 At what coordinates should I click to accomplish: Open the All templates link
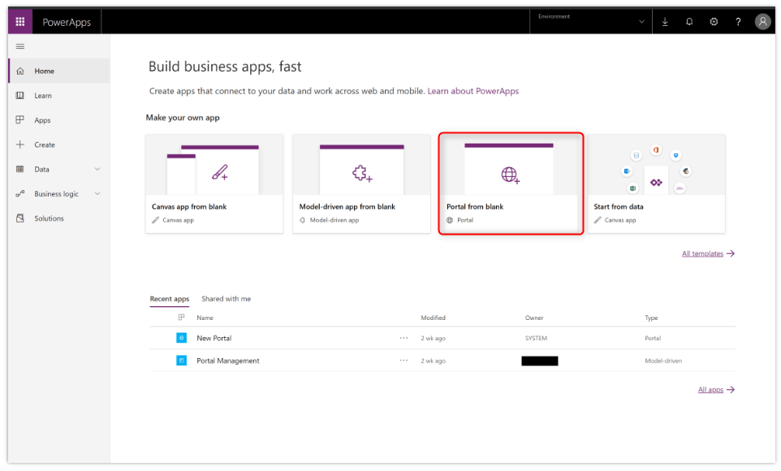[702, 253]
